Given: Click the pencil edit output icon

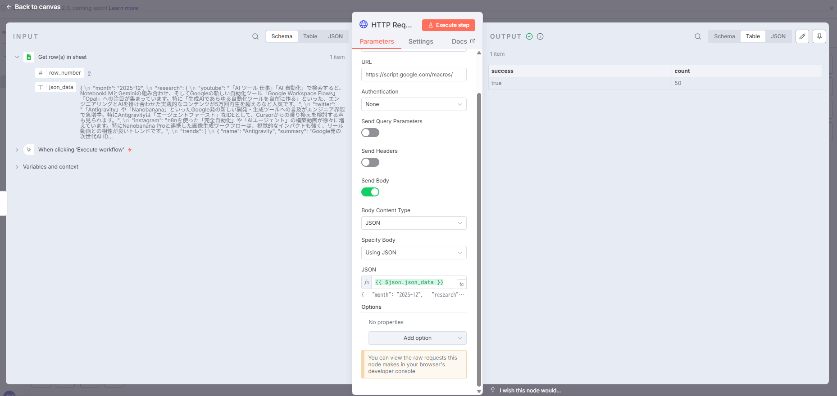Looking at the screenshot, I should (x=802, y=36).
